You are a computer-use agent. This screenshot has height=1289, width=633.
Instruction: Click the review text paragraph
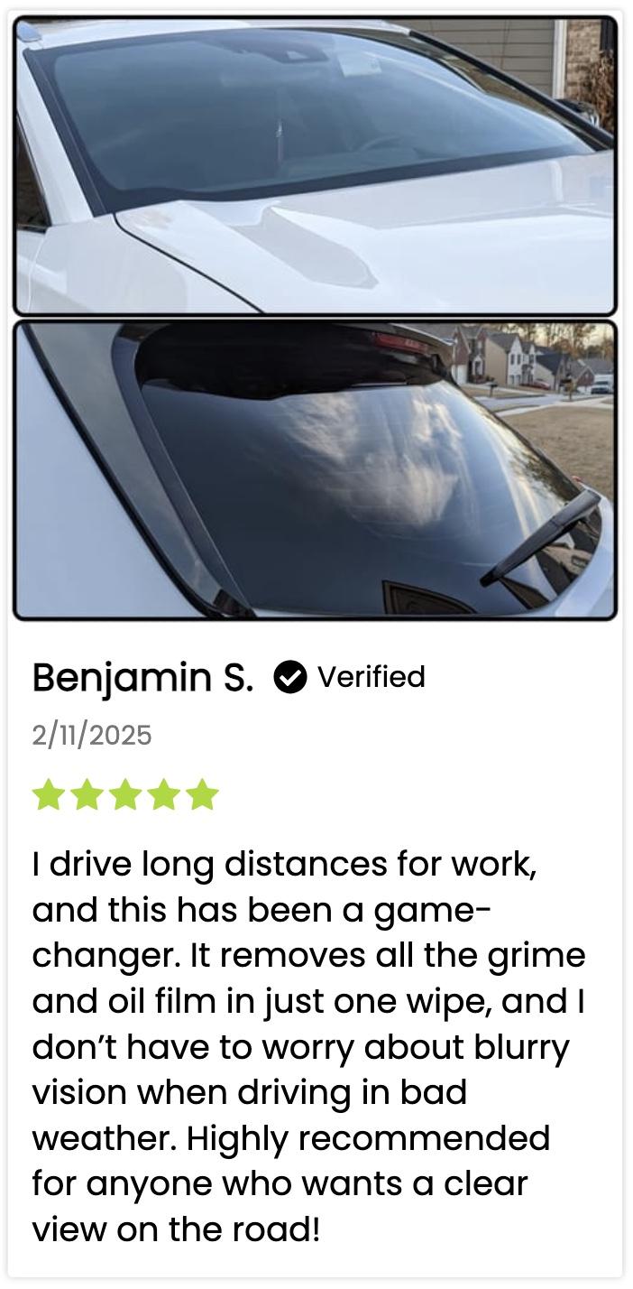(x=309, y=1047)
